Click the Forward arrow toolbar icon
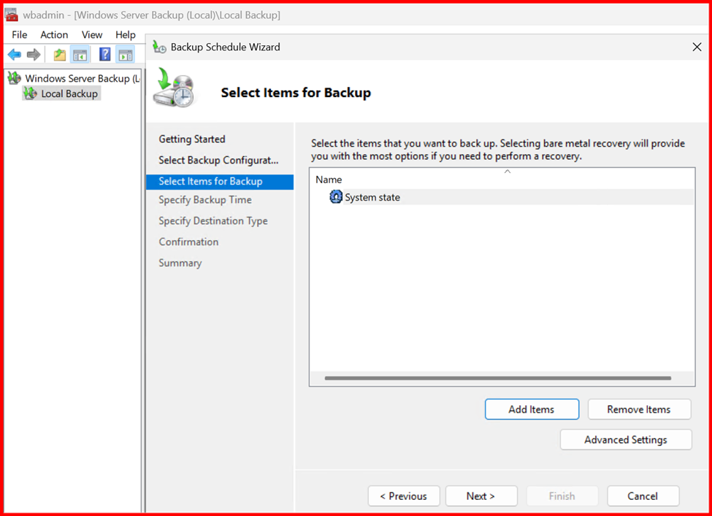 coord(34,55)
